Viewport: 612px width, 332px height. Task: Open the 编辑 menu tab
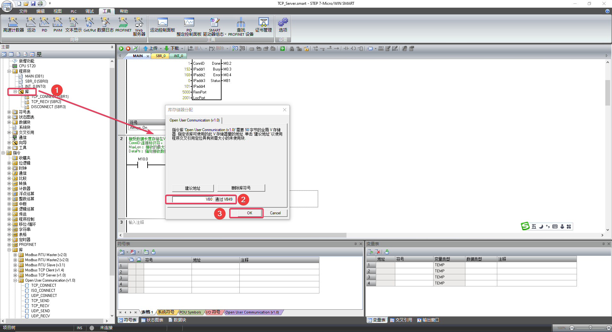(x=40, y=11)
